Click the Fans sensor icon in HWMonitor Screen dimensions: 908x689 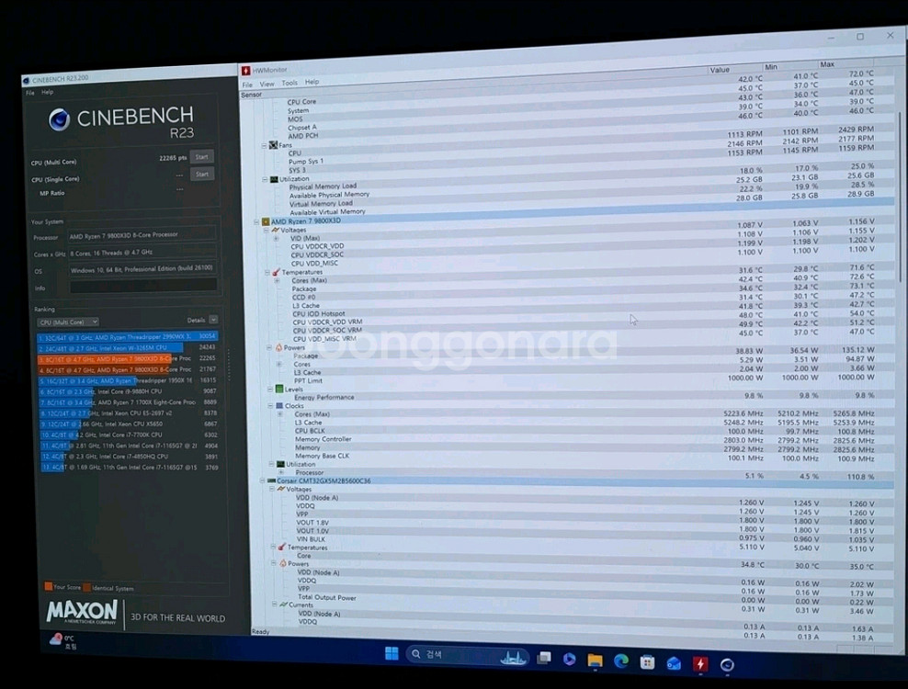point(272,144)
